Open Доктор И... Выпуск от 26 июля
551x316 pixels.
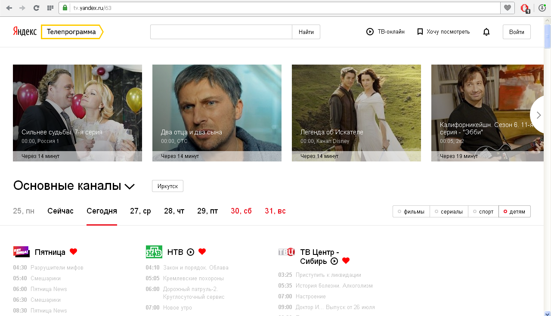pos(335,307)
